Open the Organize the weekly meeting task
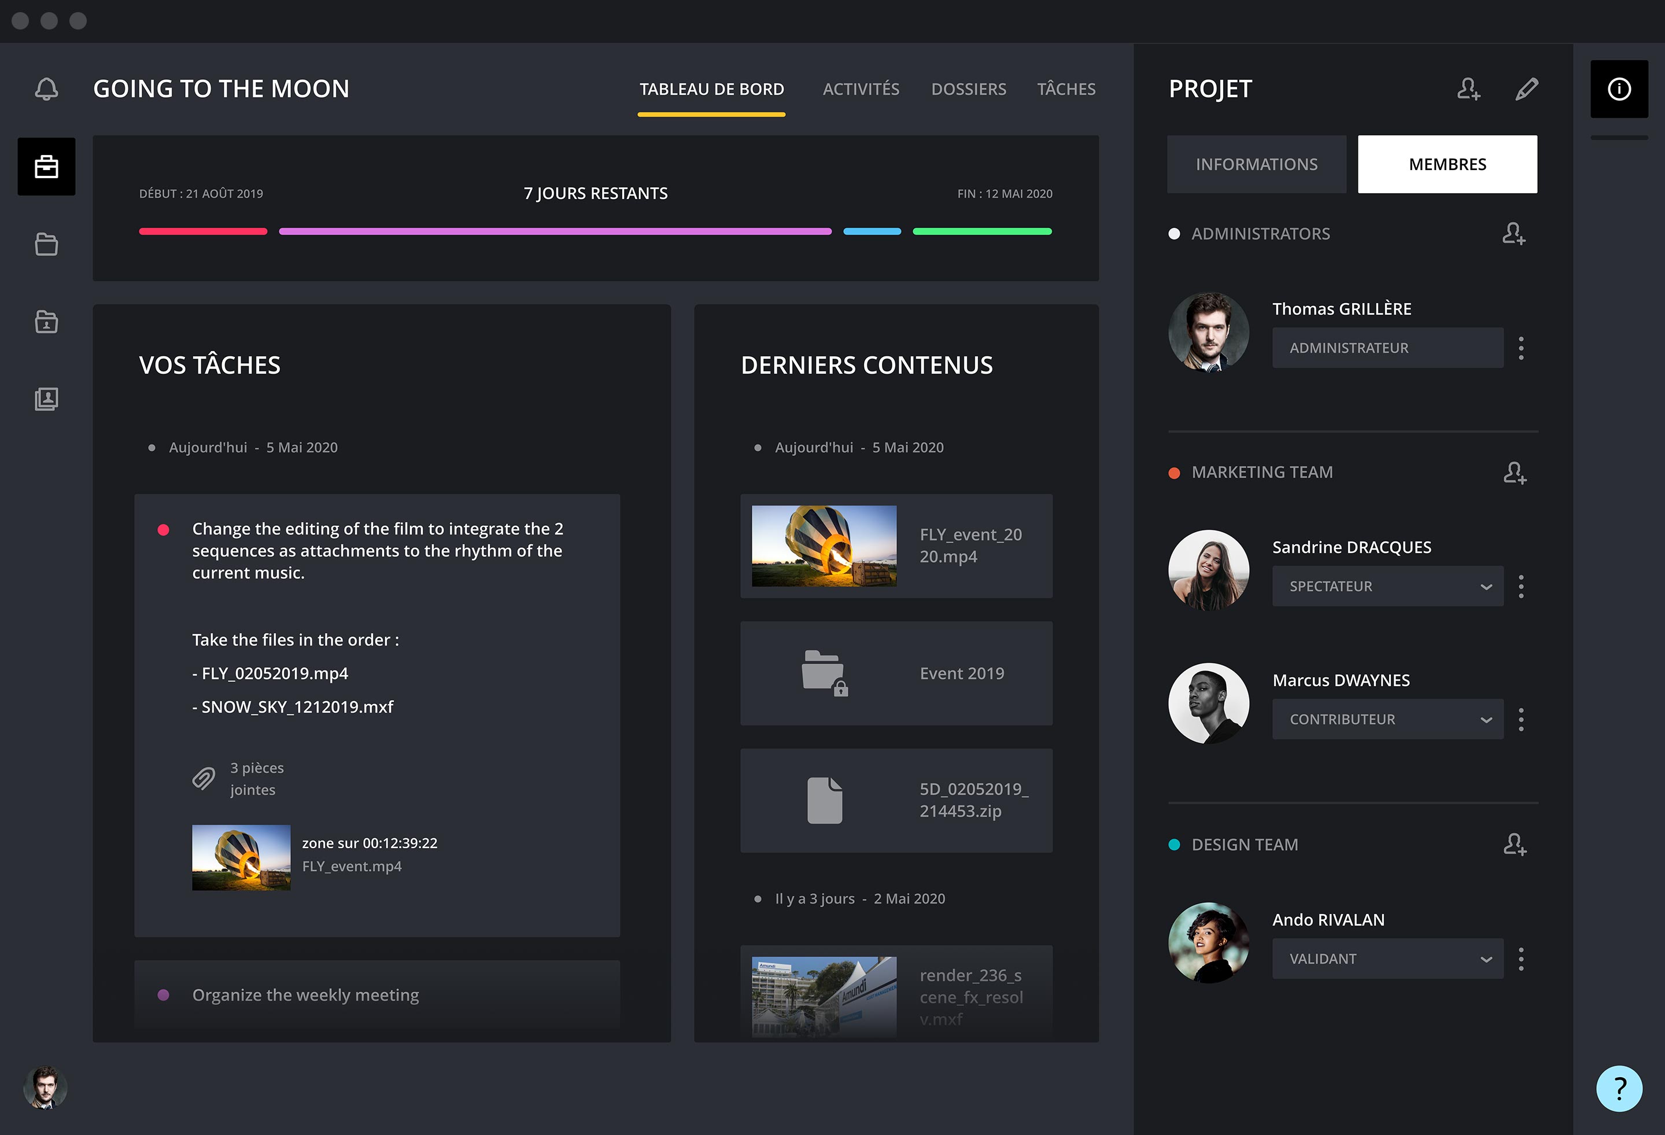The height and width of the screenshot is (1135, 1665). pos(377,994)
